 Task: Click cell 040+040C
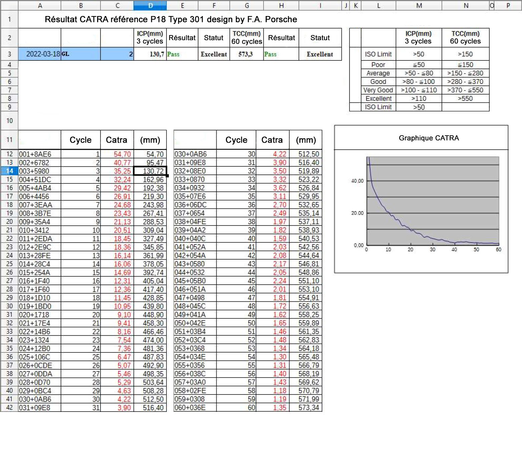[x=195, y=239]
